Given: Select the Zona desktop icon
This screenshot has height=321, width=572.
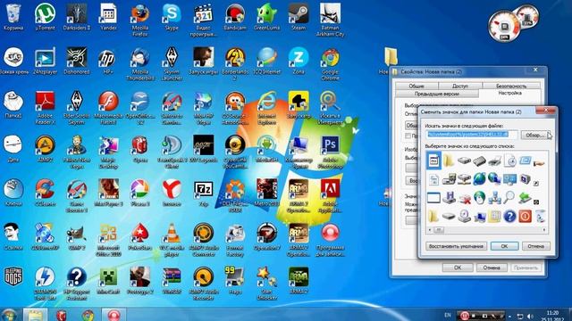Looking at the screenshot, I should (299, 61).
